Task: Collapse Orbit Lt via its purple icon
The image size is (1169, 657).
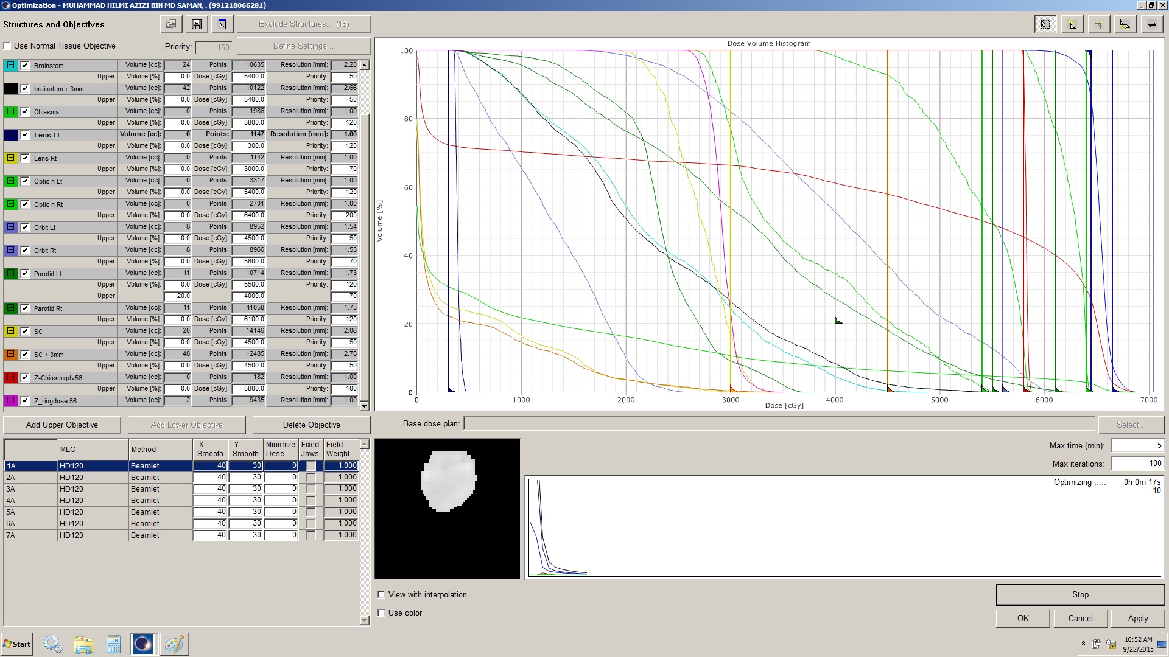Action: (x=10, y=227)
